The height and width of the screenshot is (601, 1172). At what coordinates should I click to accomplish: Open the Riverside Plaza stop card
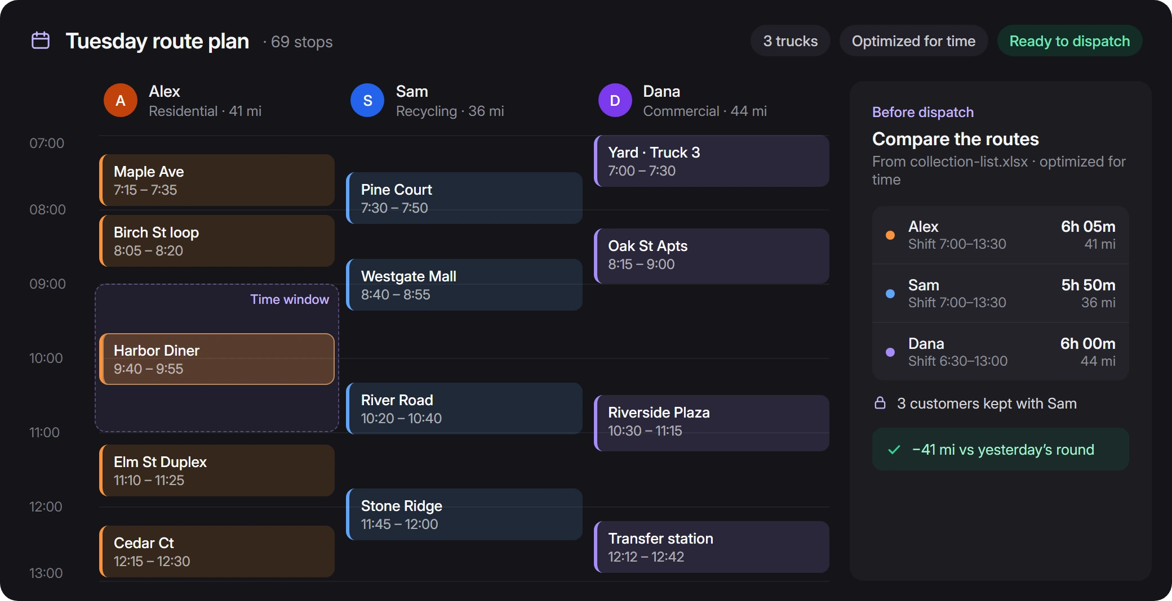pos(712,423)
